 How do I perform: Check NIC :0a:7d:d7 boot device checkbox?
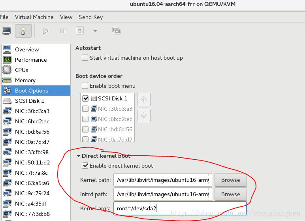[x=85, y=139]
